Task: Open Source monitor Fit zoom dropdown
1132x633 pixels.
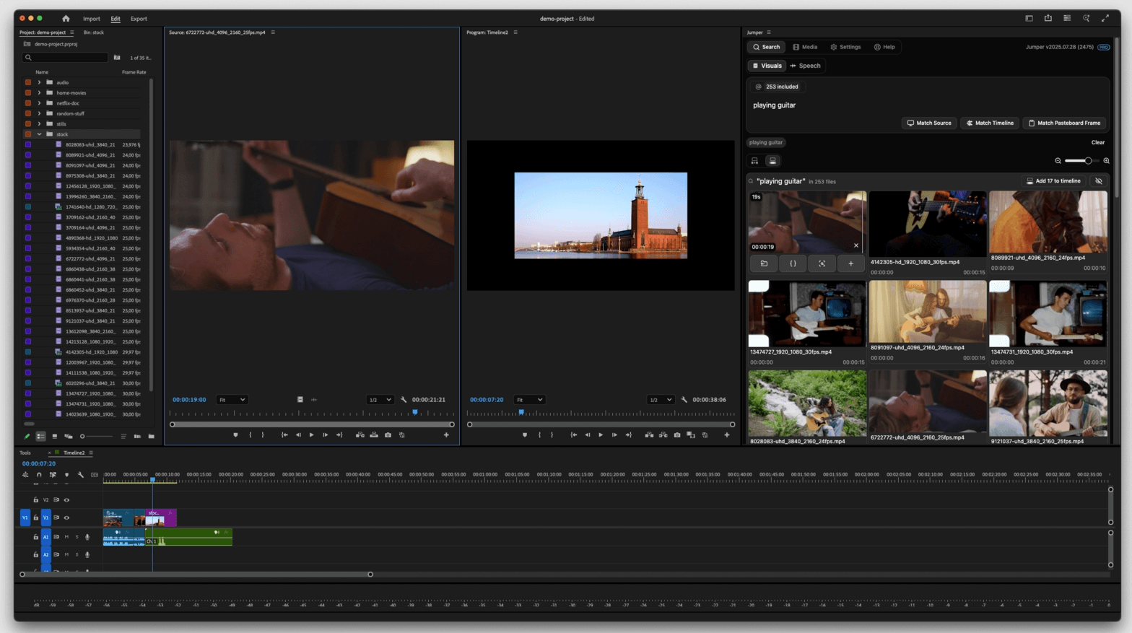Action: tap(232, 400)
